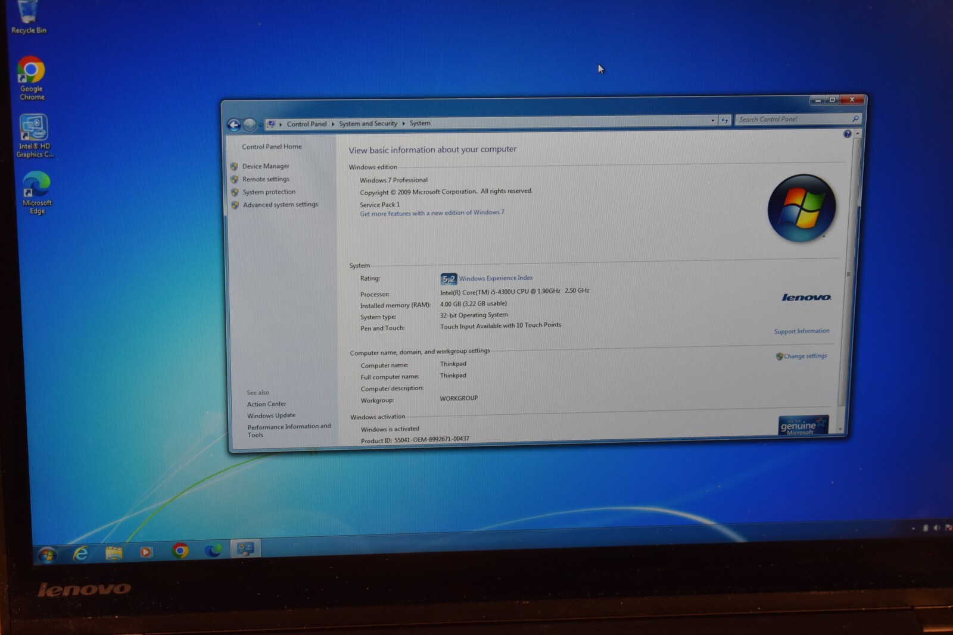Viewport: 953px width, 635px height.
Task: Click the 'Touch Input Available with 10 Touch Points' text
Action: pyautogui.click(x=500, y=326)
